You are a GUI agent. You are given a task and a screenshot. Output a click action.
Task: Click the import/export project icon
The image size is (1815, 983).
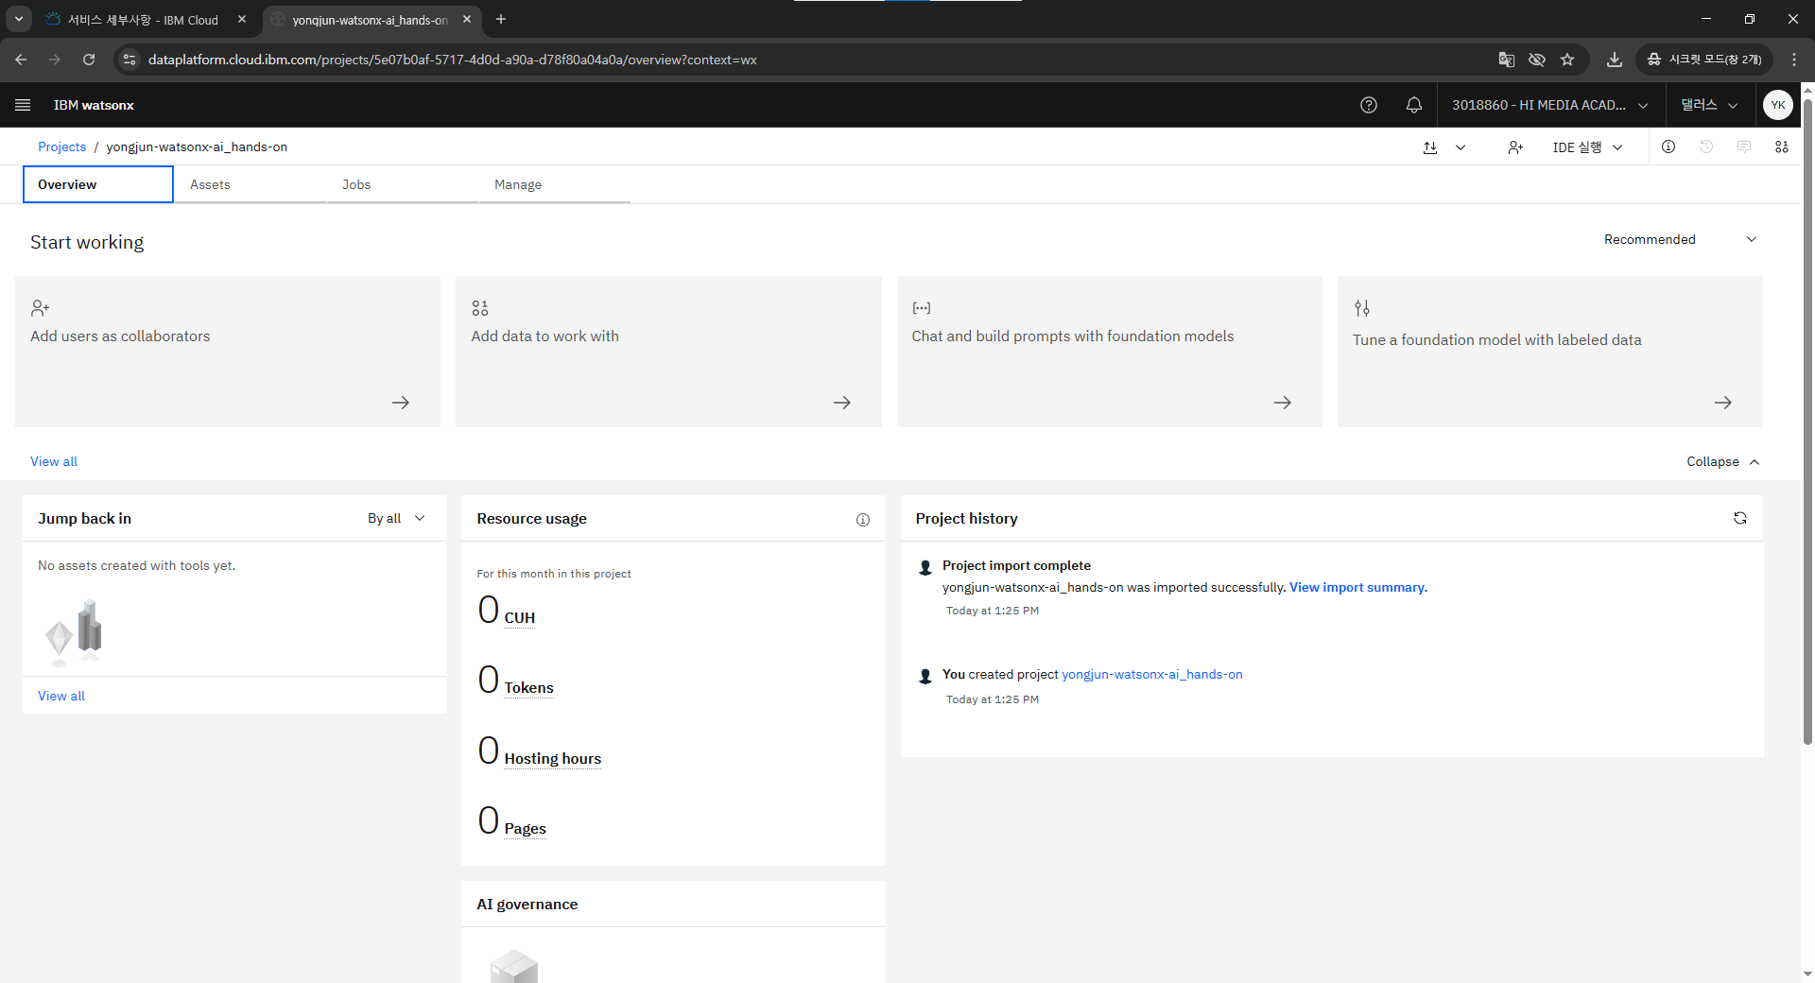point(1430,147)
